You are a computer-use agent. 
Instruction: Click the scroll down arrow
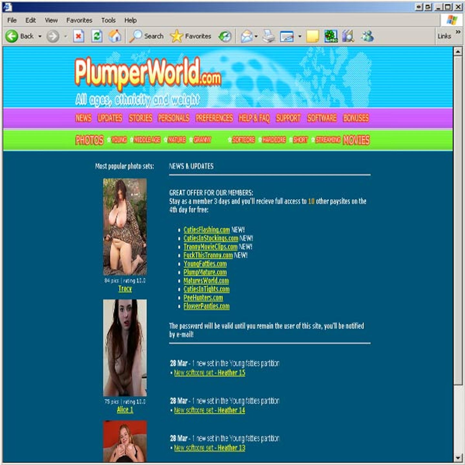click(458, 458)
